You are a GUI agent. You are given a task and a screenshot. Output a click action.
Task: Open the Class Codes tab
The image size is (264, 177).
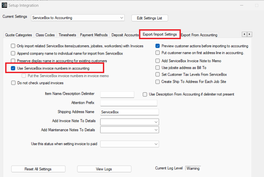tap(45, 35)
